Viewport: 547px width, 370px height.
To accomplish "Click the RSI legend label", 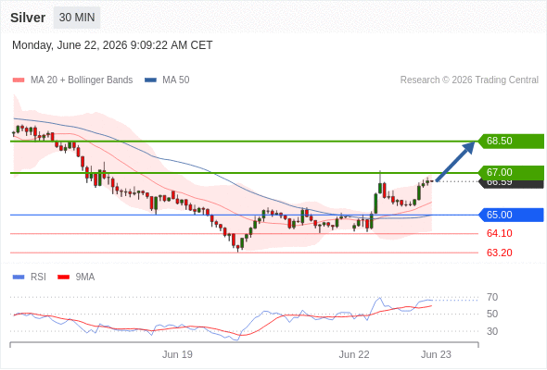I will click(x=38, y=277).
